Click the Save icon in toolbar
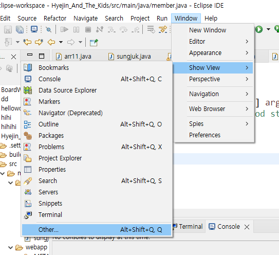 (8, 29)
